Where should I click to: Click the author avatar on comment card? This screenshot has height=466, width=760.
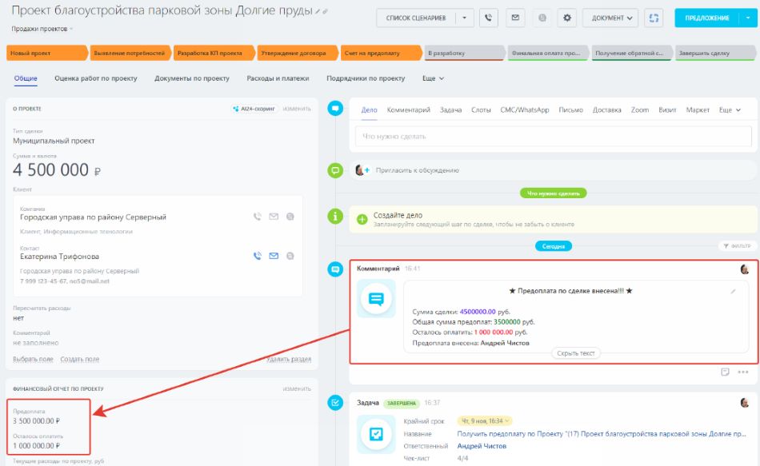coord(745,269)
